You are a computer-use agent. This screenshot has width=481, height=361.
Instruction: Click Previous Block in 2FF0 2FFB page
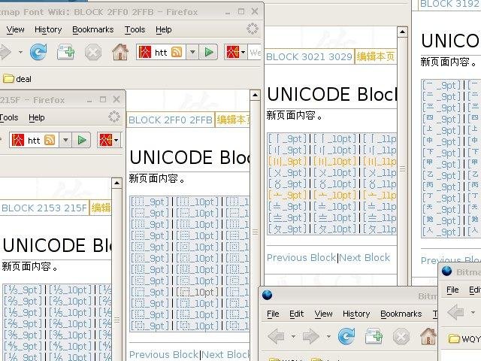coord(164,354)
